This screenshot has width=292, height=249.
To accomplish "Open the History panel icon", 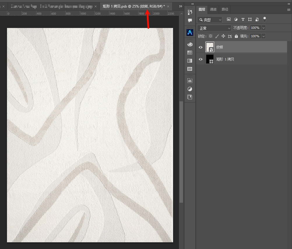I will 190,12.
